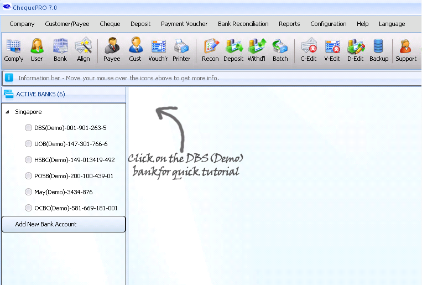Click the blue Information bar icon
This screenshot has width=422, height=285.
click(x=9, y=78)
